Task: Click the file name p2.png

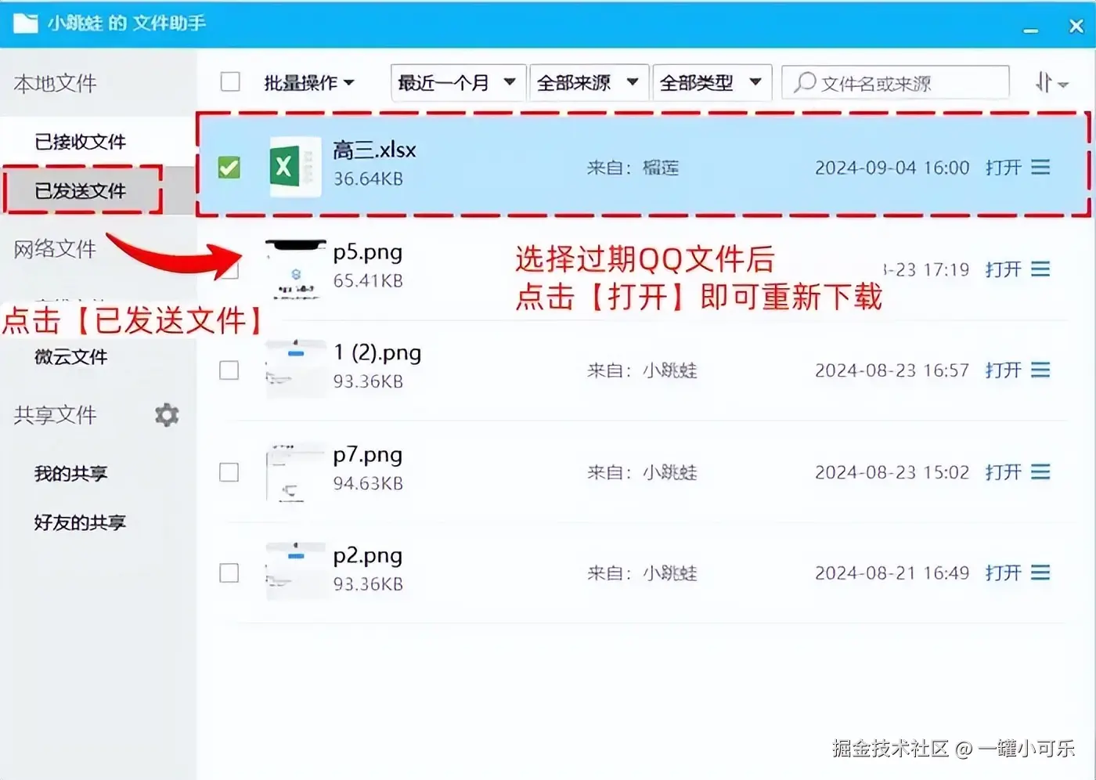Action: coord(368,556)
